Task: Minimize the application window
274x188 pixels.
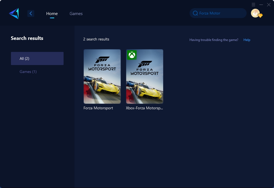Action: point(261,5)
